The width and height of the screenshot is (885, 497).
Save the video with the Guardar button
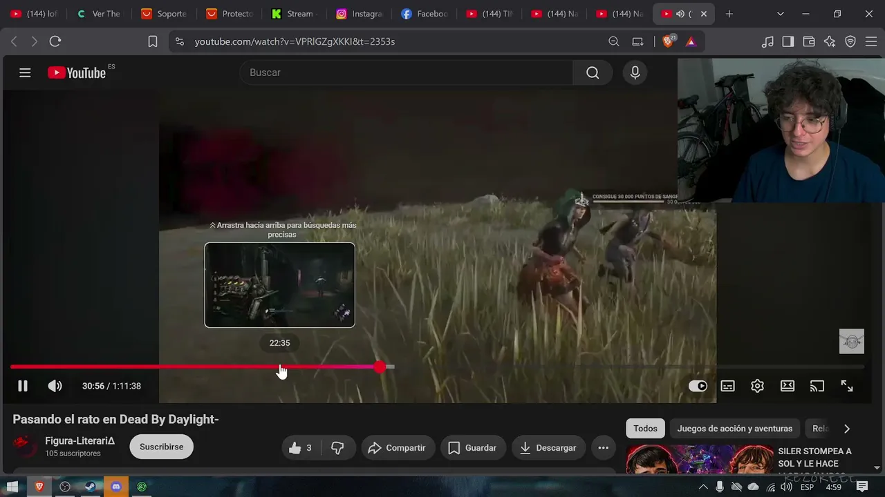click(x=473, y=448)
